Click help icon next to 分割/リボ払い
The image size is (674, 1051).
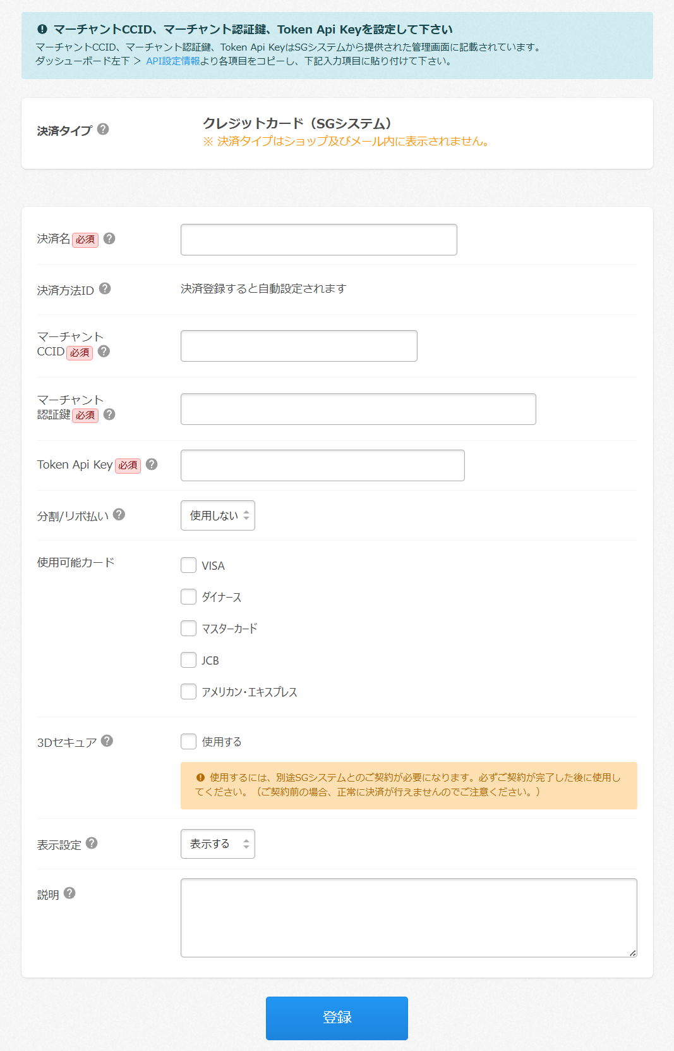tap(119, 515)
